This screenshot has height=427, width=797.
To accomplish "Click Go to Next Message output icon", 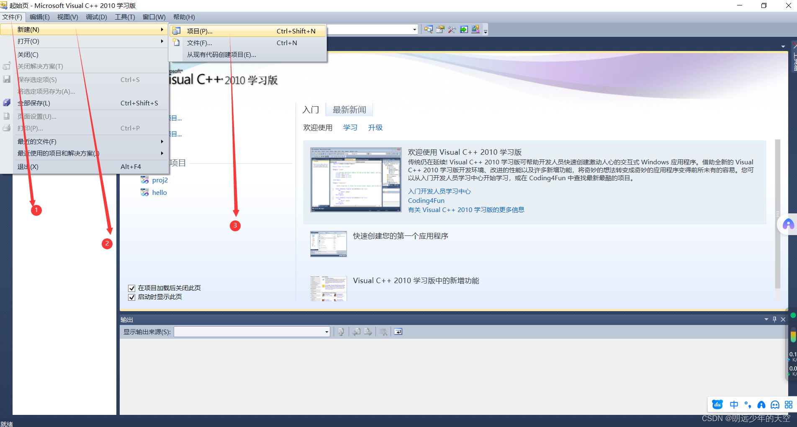I will point(368,332).
